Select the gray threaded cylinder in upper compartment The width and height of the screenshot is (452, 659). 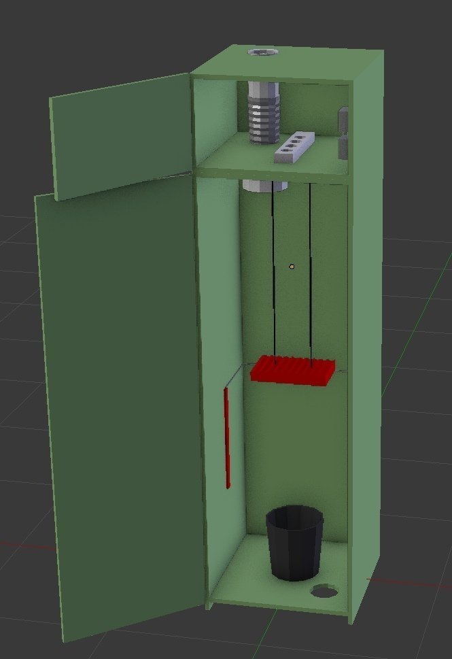(x=264, y=113)
